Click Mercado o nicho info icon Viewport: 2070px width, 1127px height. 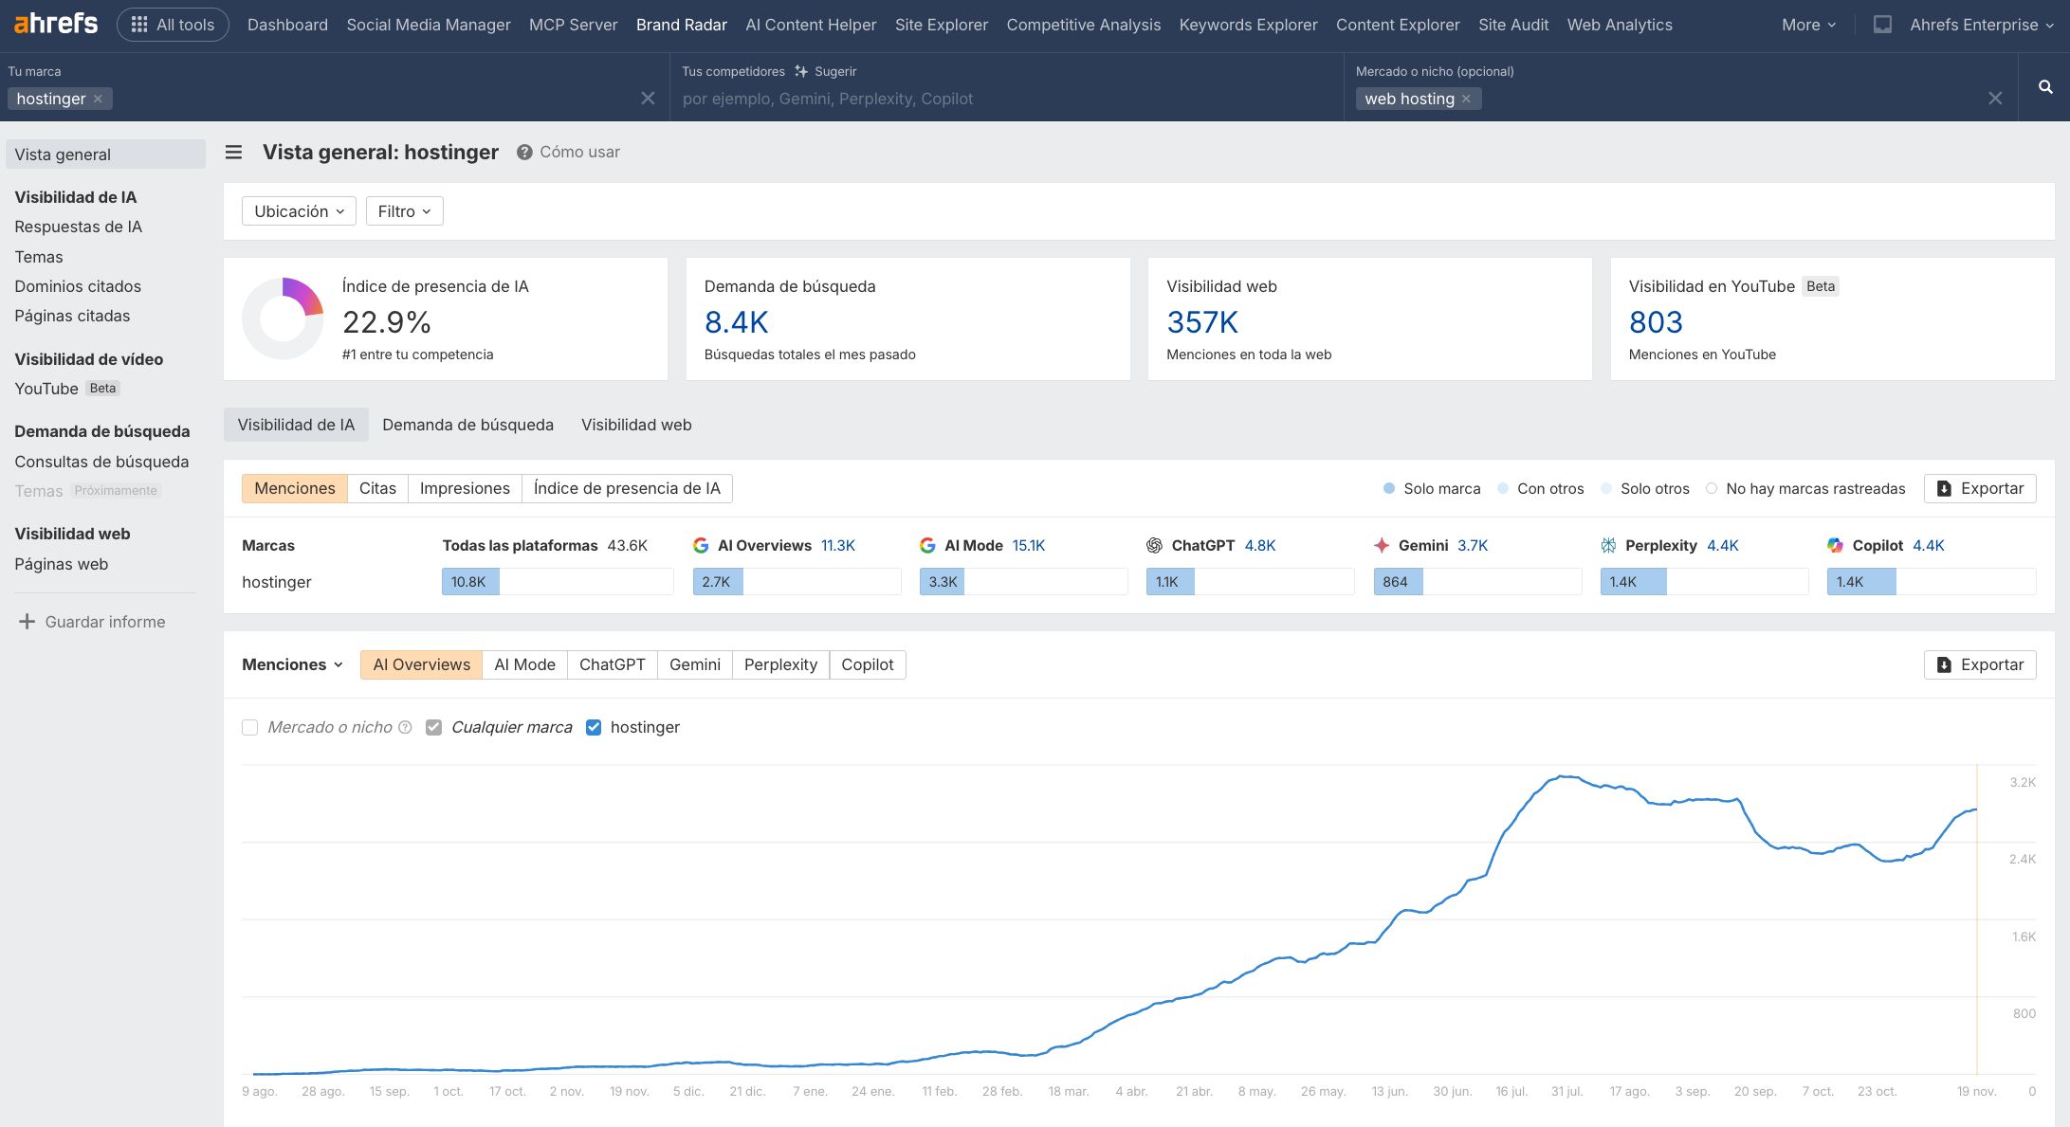[x=405, y=727]
